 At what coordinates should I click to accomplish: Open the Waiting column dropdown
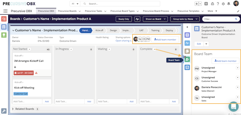pyautogui.click(x=109, y=49)
